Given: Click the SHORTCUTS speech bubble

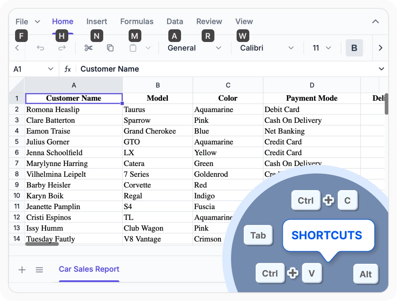Looking at the screenshot, I should 328,235.
